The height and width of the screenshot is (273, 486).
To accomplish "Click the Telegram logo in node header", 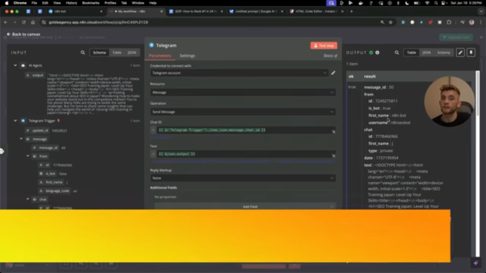I will tap(151, 45).
